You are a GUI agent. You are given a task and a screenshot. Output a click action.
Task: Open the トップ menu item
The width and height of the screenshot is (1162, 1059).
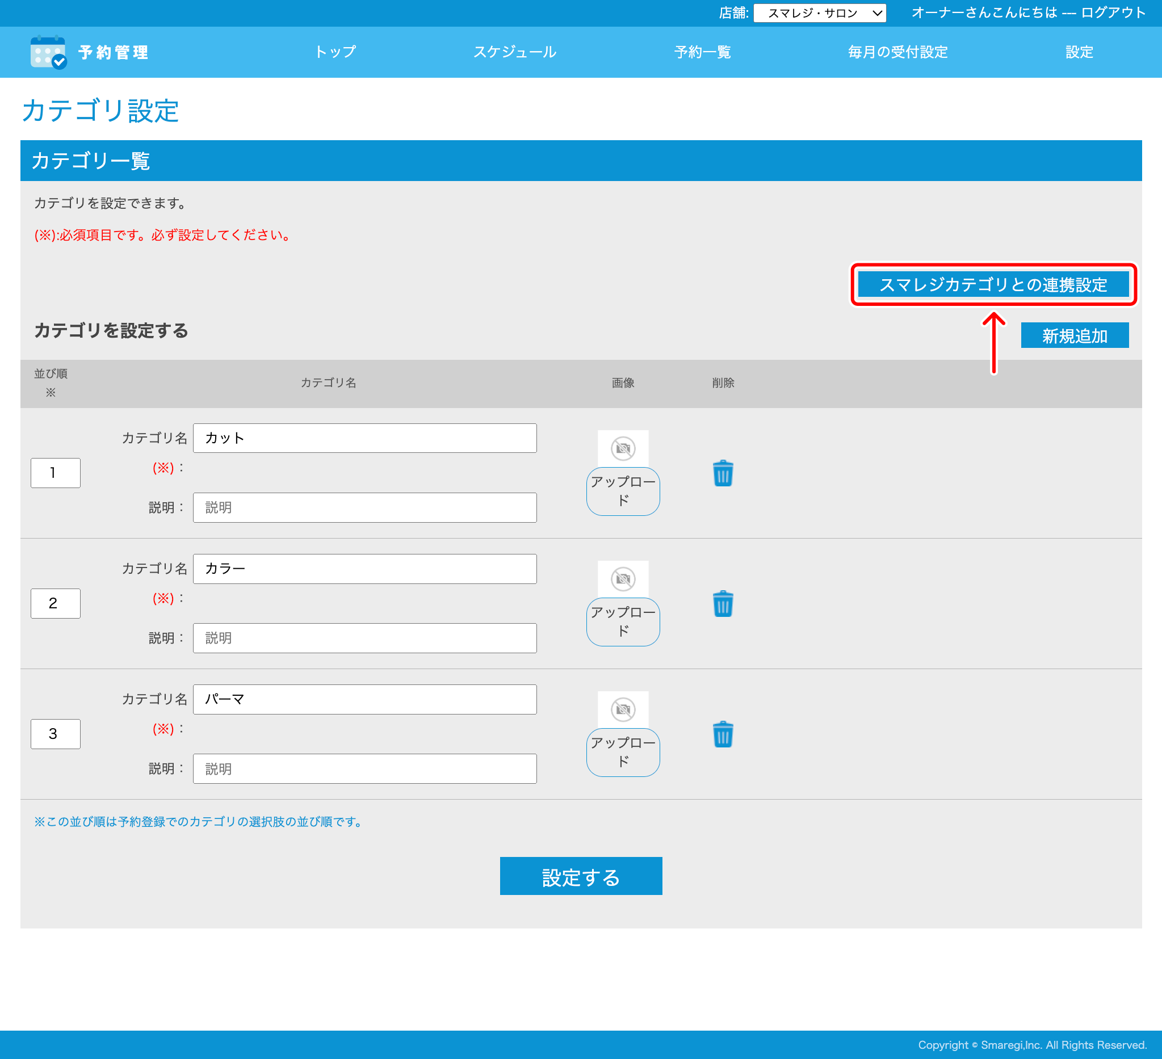[x=335, y=52]
